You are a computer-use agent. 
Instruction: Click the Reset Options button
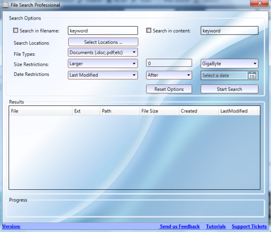(169, 89)
